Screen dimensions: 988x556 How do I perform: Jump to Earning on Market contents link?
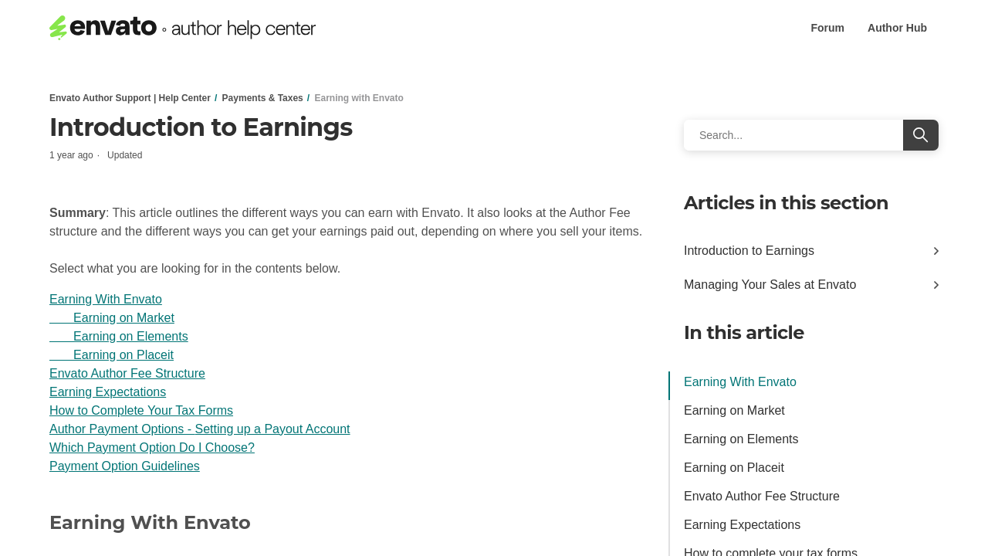click(x=123, y=318)
